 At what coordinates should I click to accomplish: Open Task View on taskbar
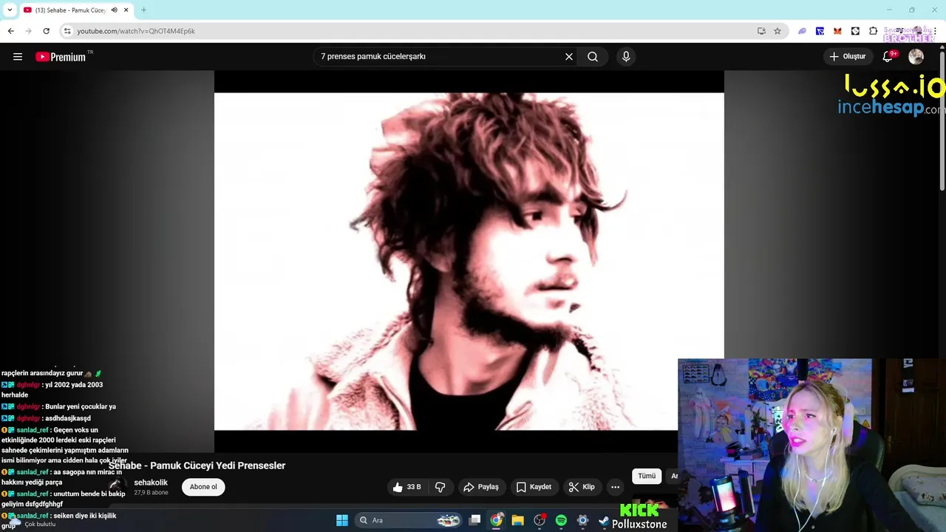pyautogui.click(x=475, y=520)
